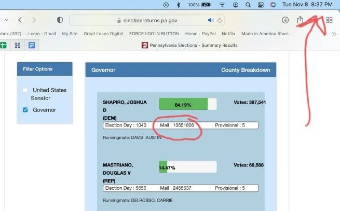Click the Governor panel heading
Screen dimensions: 340x211
pyautogui.click(x=103, y=70)
